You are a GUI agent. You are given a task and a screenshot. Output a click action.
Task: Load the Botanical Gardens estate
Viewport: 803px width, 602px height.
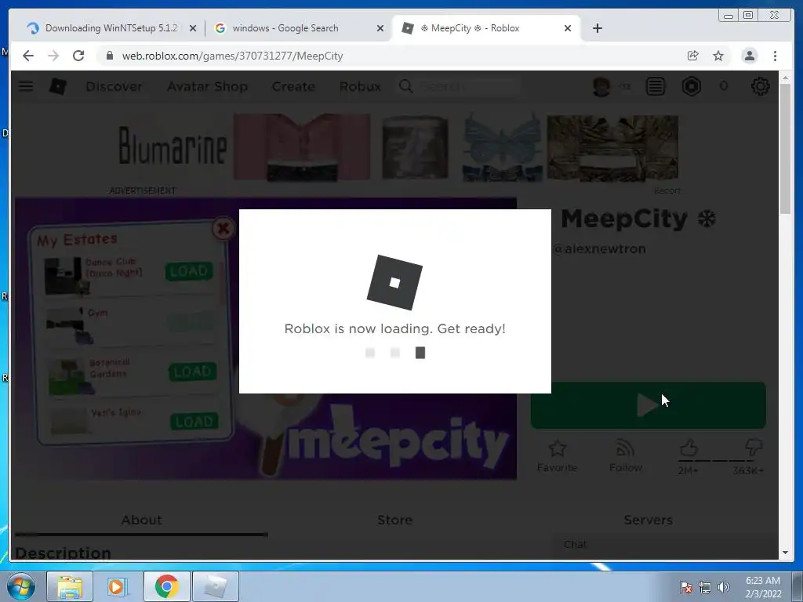[193, 372]
